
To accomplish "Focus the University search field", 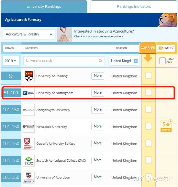I will [64, 61].
